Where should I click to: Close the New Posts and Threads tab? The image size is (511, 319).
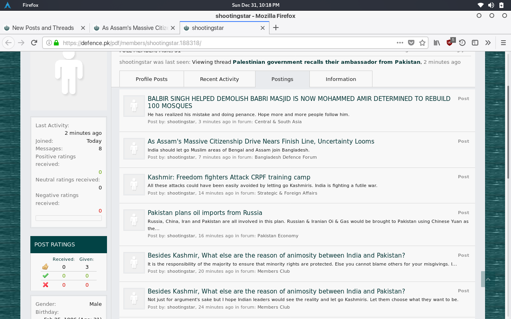click(x=83, y=28)
